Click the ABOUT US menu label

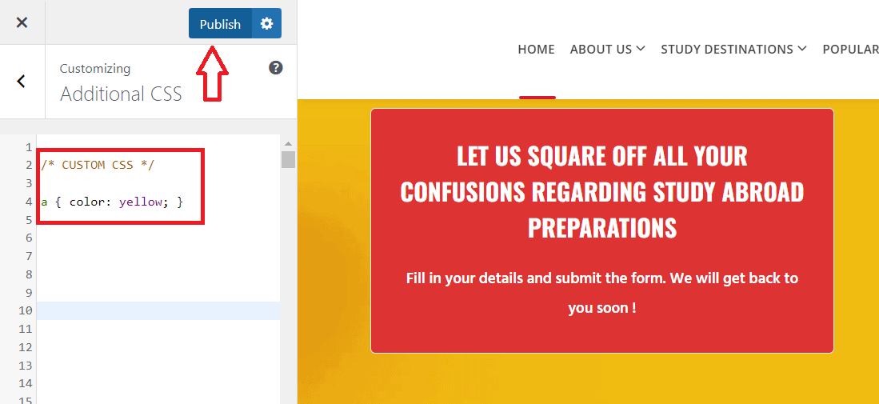tap(601, 50)
